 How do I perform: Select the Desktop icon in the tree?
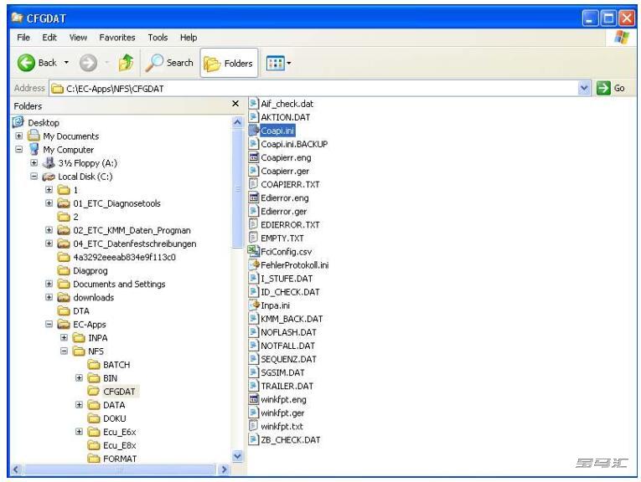18,122
